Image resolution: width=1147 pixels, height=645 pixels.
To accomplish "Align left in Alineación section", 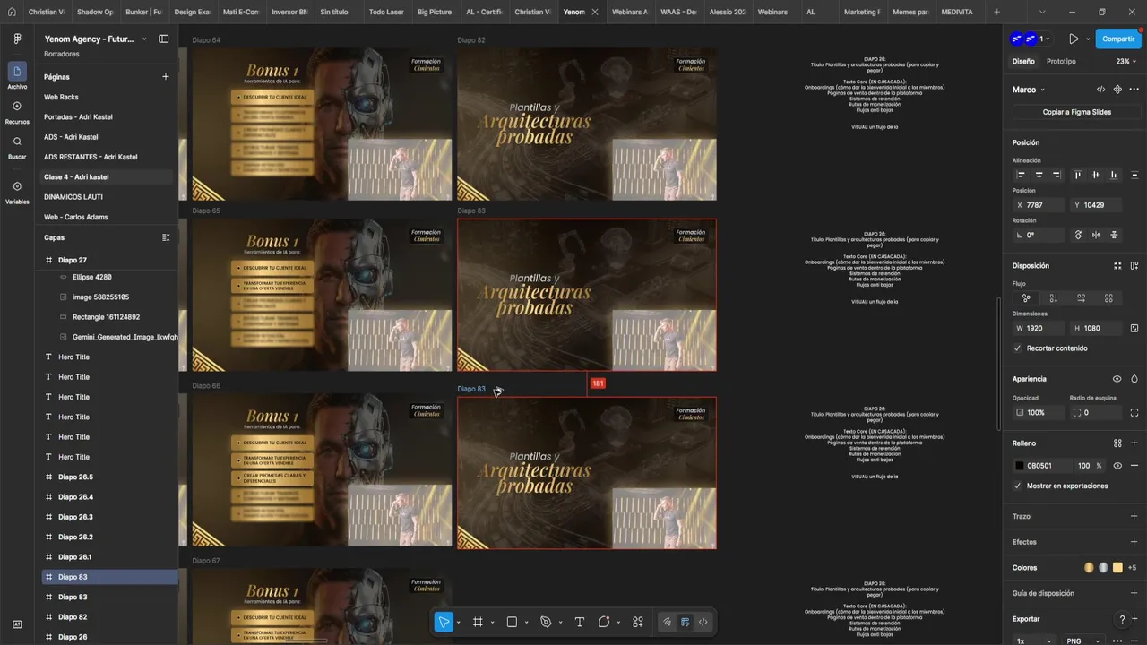I will [x=1021, y=175].
